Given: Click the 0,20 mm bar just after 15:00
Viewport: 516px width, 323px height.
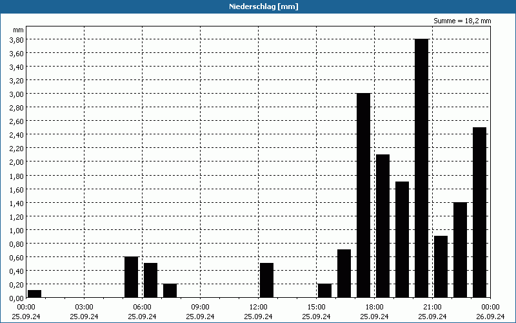Looking at the screenshot, I should pos(325,291).
